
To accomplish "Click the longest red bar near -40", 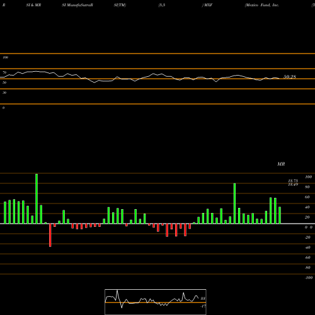I will (x=50, y=235).
